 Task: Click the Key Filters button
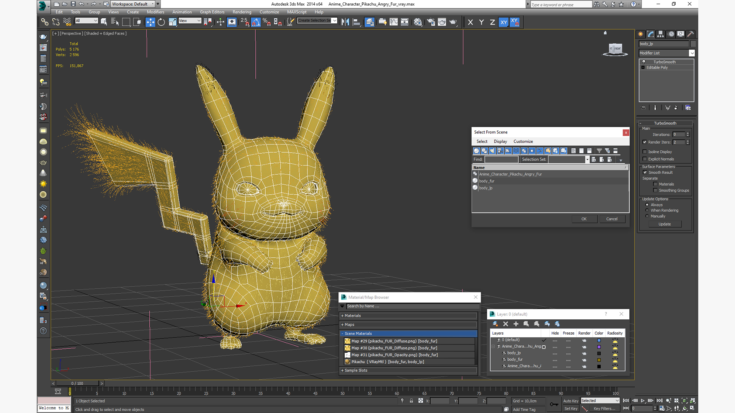pos(604,408)
